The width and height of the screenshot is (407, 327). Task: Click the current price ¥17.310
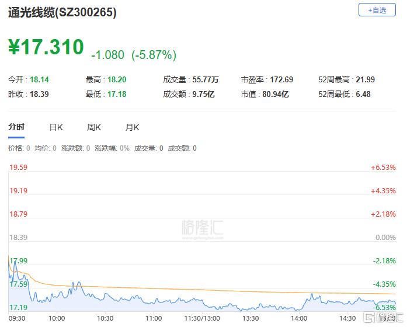(46, 47)
